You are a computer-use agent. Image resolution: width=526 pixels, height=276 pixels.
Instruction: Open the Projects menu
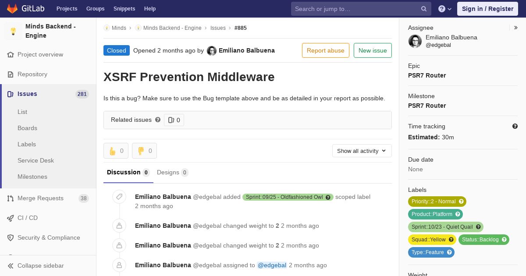pyautogui.click(x=67, y=9)
